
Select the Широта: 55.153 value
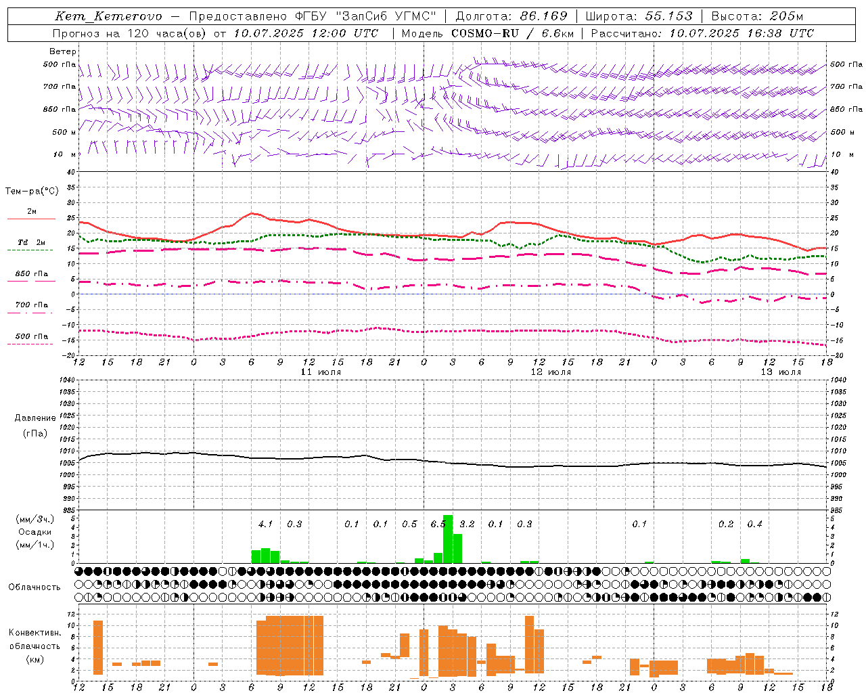tap(639, 16)
